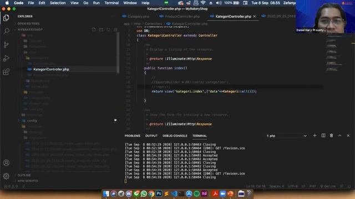355x199 pixels.
Task: Open the Explorer view in activity bar
Action: pos(6,18)
